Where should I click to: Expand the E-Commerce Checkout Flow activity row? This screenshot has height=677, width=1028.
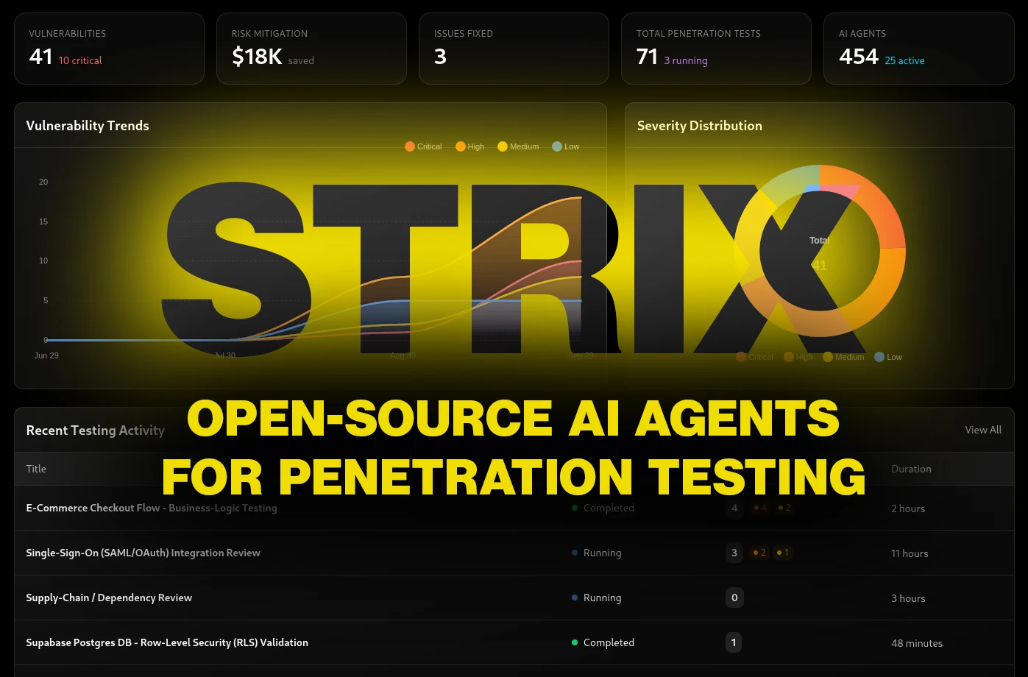pyautogui.click(x=151, y=508)
